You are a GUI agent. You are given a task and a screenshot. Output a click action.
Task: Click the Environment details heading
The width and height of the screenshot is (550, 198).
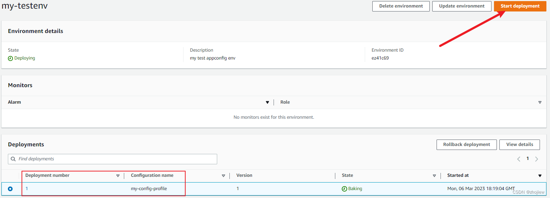tap(36, 31)
